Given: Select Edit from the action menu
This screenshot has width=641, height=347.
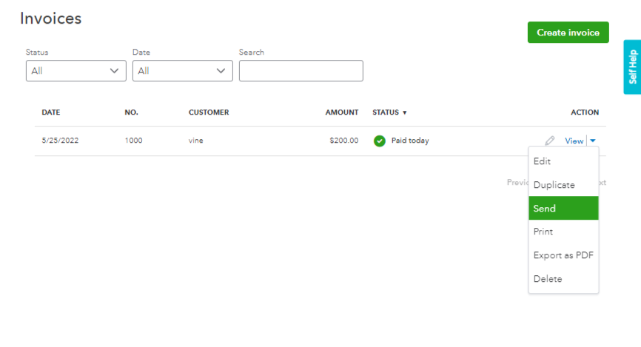Looking at the screenshot, I should click(543, 161).
